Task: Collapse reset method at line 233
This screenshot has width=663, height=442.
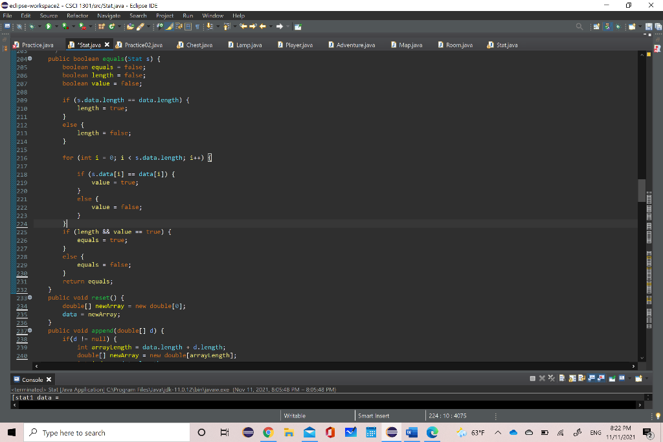Action: (30, 298)
